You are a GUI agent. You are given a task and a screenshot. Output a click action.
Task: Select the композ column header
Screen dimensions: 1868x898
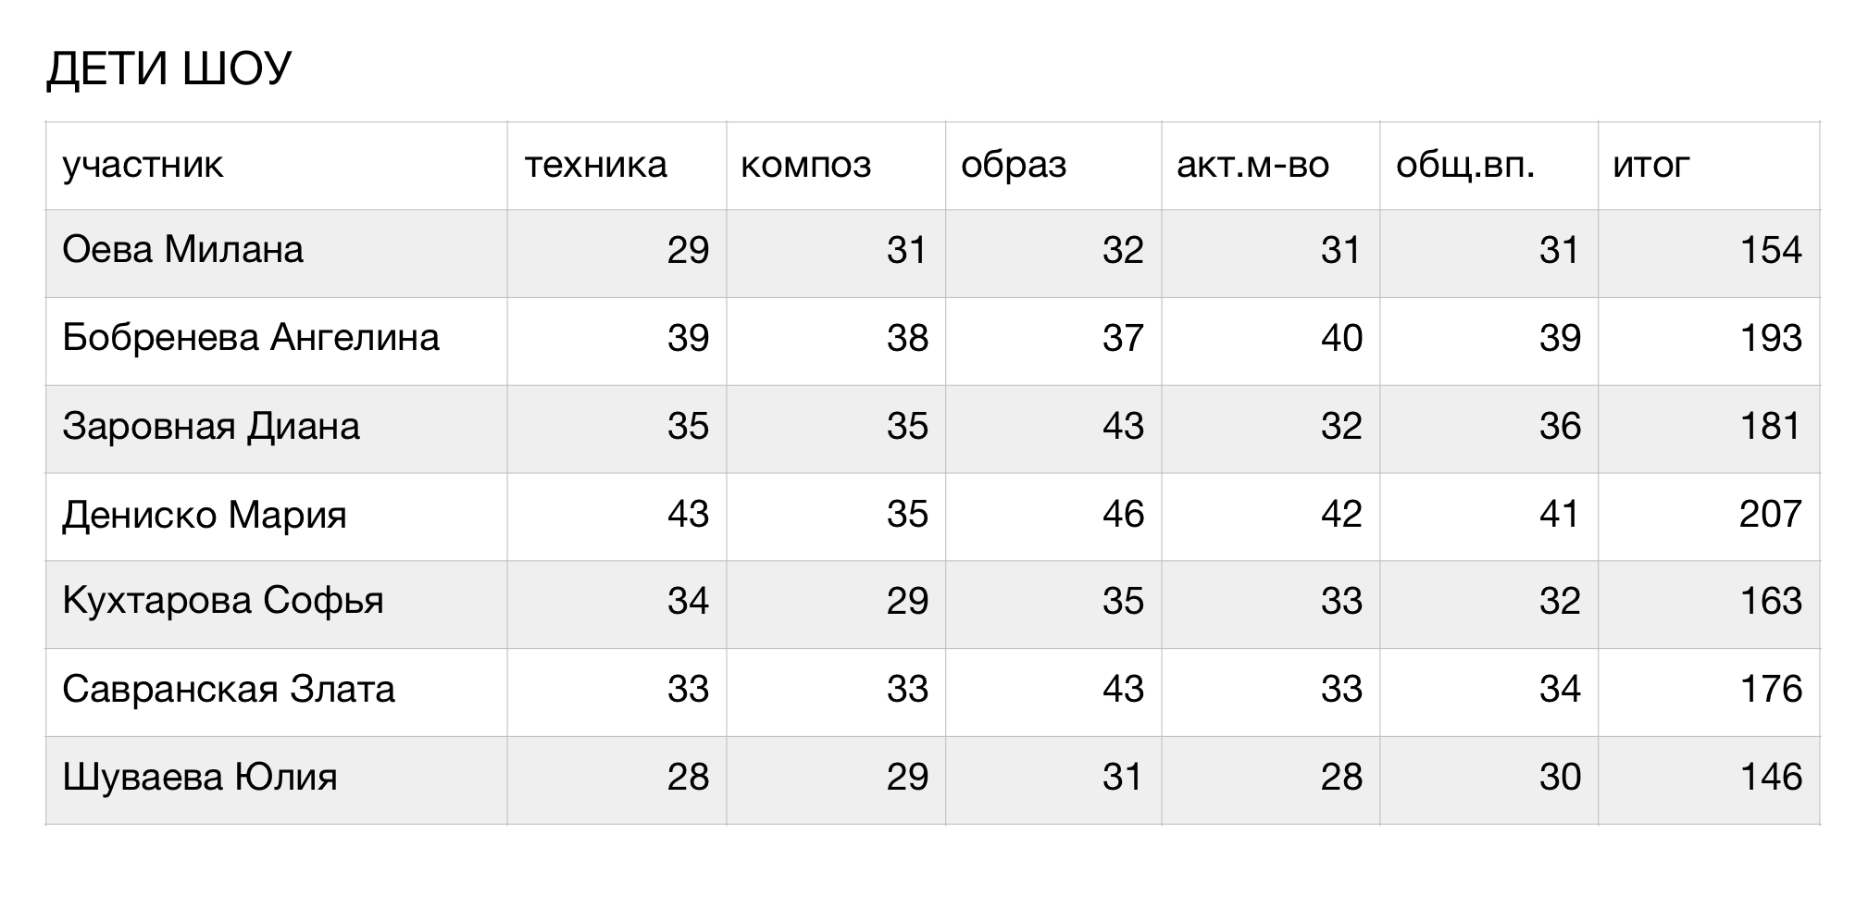point(836,166)
